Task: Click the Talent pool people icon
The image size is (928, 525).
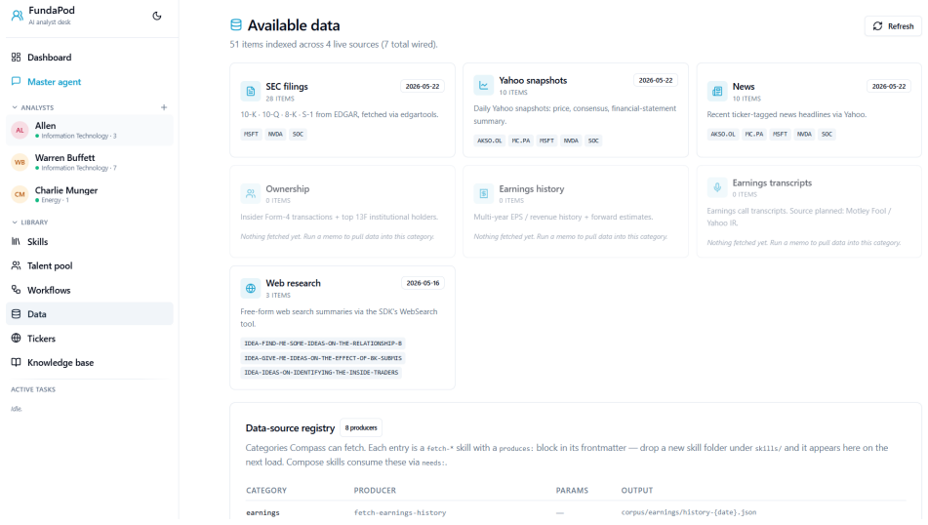Action: [x=16, y=265]
